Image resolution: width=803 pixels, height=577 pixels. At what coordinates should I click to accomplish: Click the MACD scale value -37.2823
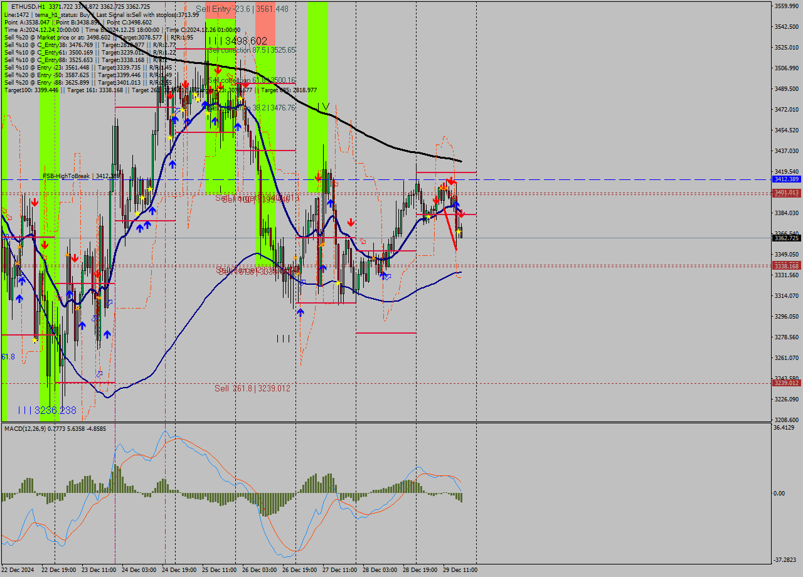(785, 559)
